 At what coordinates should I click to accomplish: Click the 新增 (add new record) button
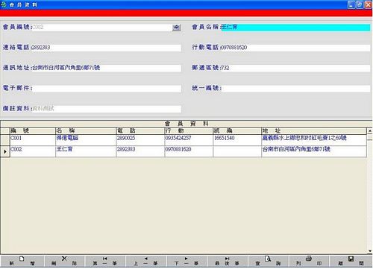[x=22, y=261]
